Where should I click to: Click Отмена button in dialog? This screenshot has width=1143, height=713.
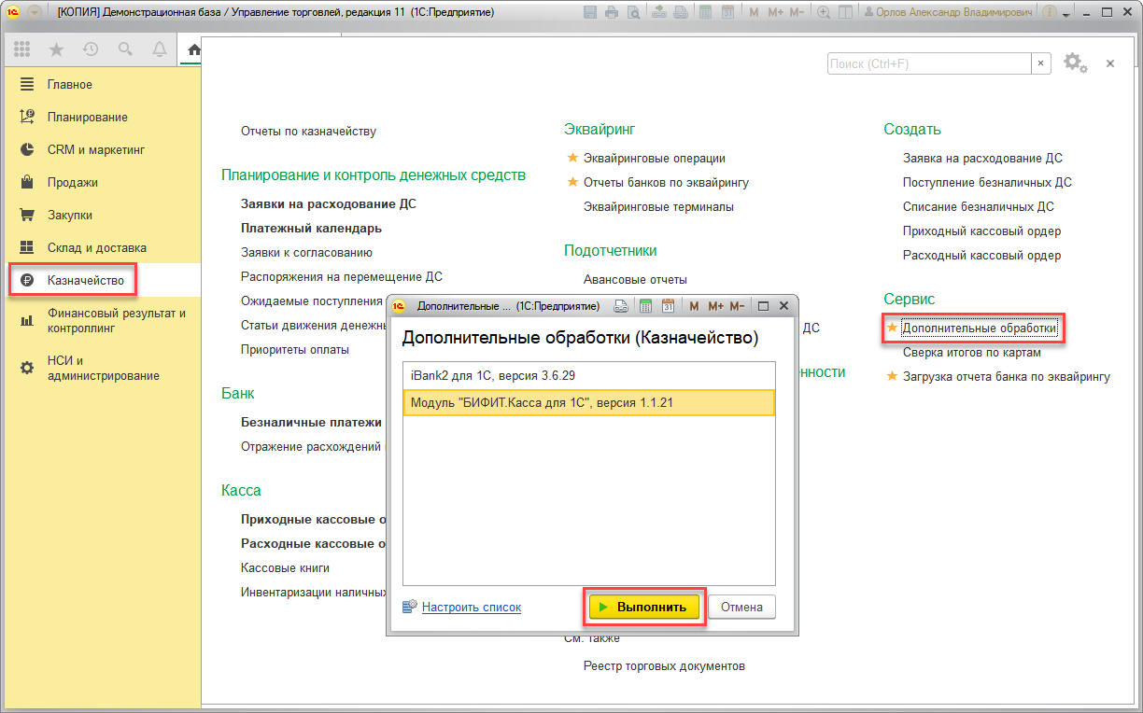[741, 607]
